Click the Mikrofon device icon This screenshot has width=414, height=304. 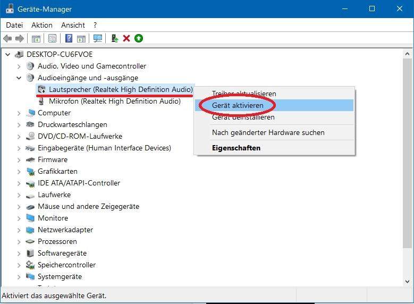(x=41, y=101)
